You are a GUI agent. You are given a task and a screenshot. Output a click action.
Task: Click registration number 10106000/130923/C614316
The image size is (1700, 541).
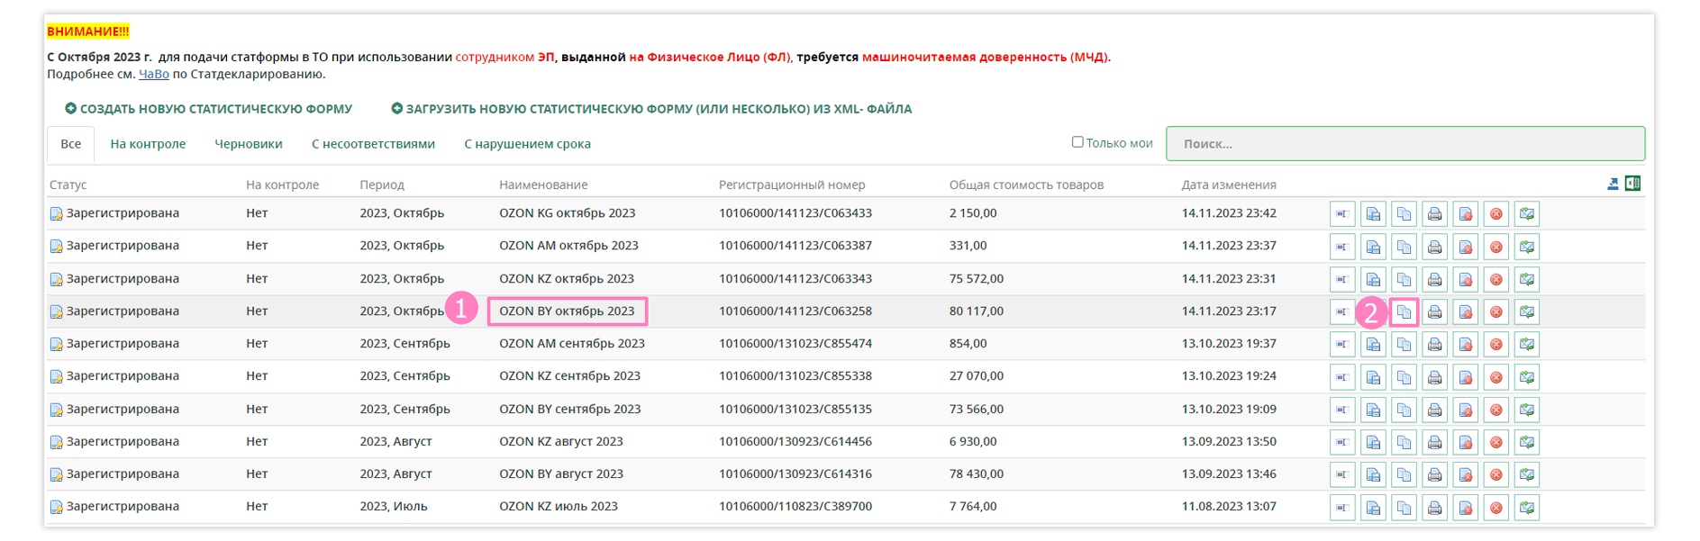pyautogui.click(x=795, y=474)
